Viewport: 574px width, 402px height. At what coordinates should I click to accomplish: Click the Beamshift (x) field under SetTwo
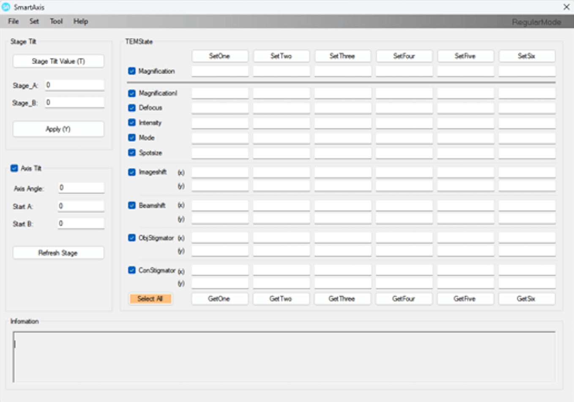(x=281, y=205)
